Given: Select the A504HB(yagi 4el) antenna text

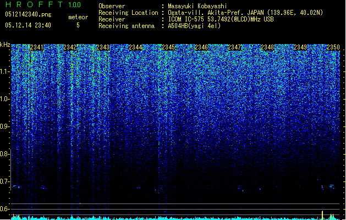Looking at the screenshot, I should [194, 26].
